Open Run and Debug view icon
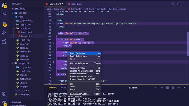The image size is (189, 106). (4, 32)
